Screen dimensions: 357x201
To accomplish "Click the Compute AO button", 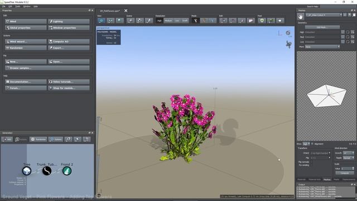I will [69, 41].
